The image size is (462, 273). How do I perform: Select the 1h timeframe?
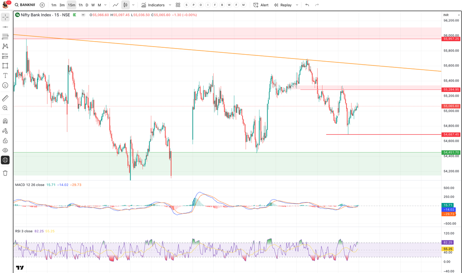click(80, 5)
